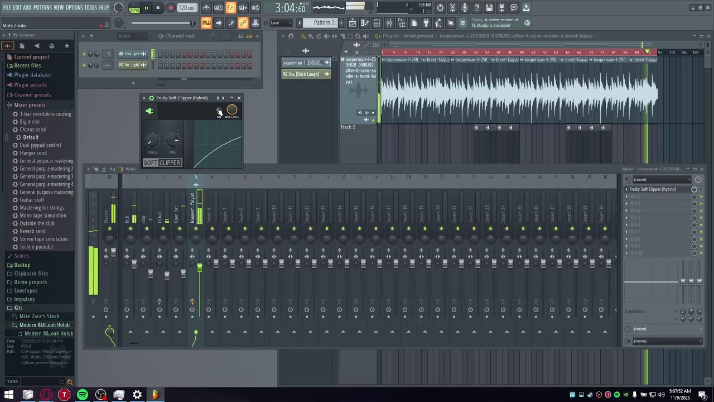The image size is (714, 402).
Task: Open the FILE menu
Action: tap(7, 7)
